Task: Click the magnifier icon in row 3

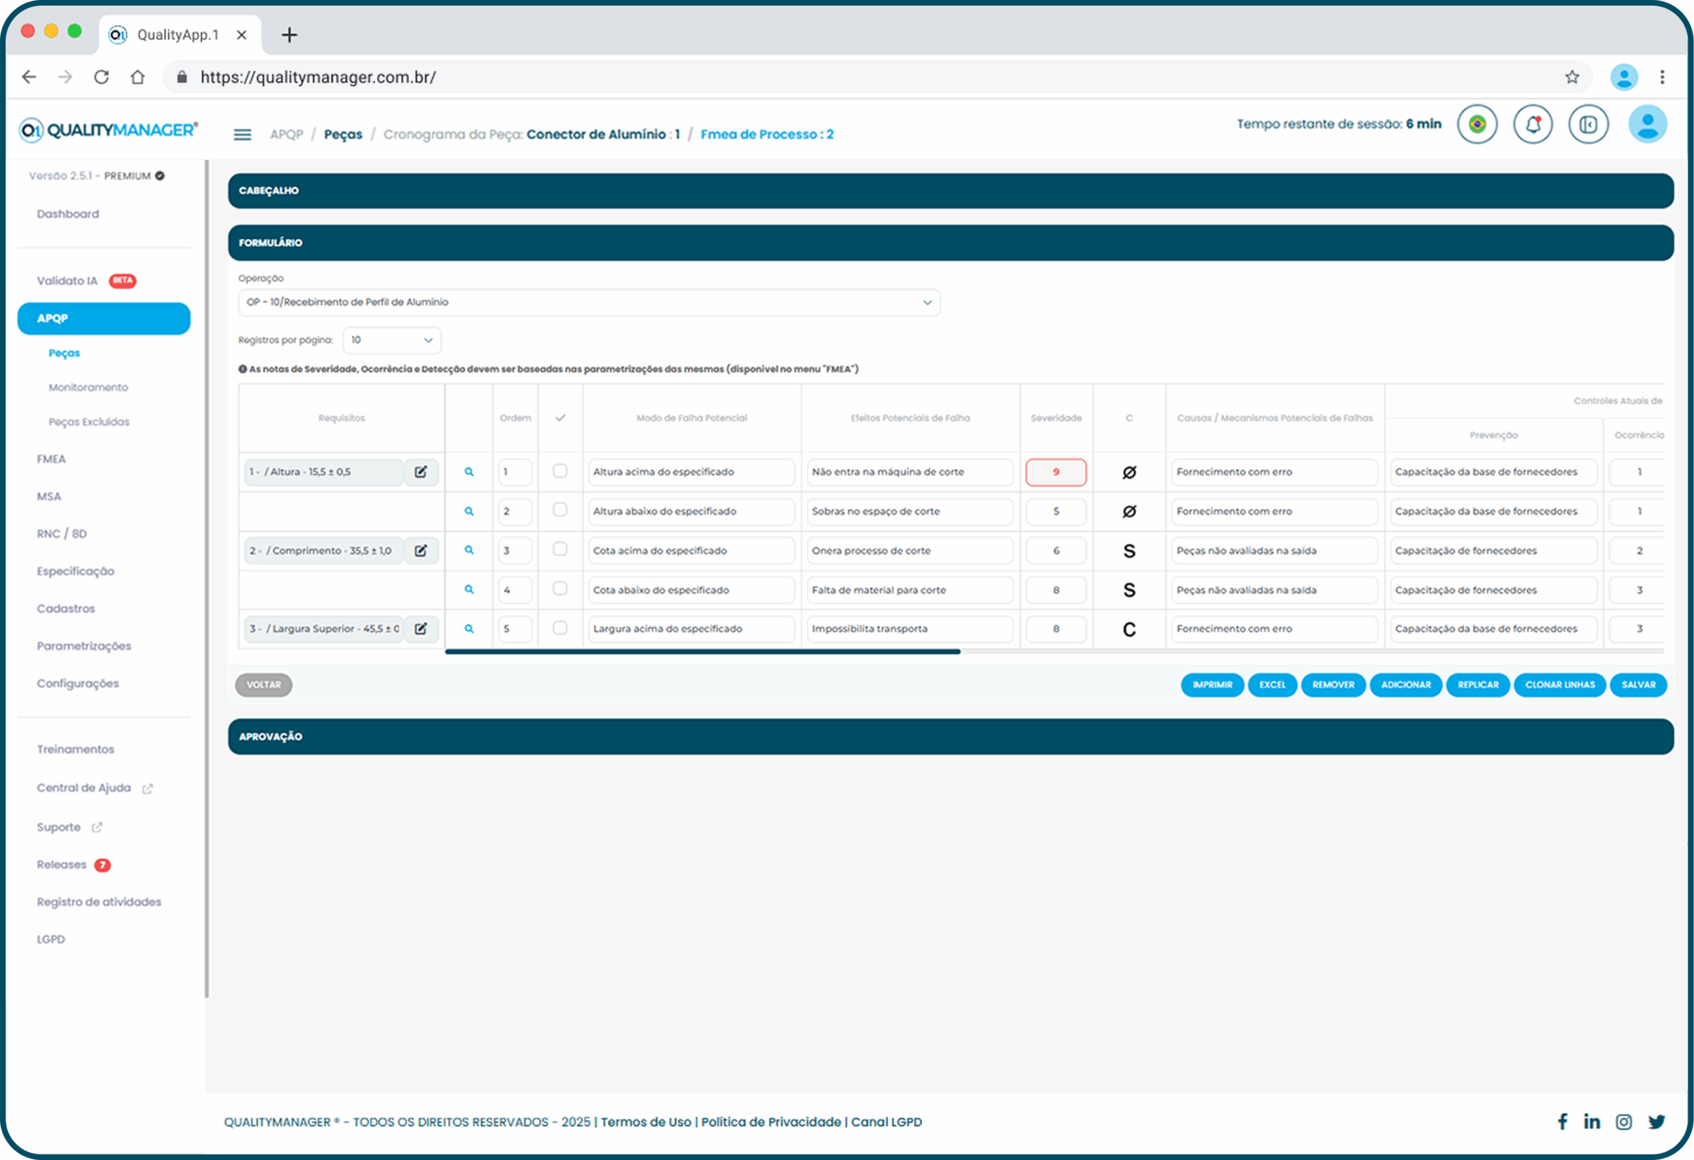Action: click(468, 551)
